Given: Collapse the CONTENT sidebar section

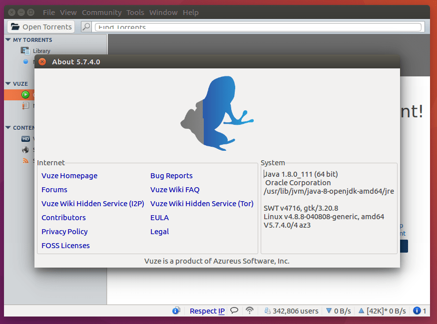Looking at the screenshot, I should pyautogui.click(x=8, y=128).
